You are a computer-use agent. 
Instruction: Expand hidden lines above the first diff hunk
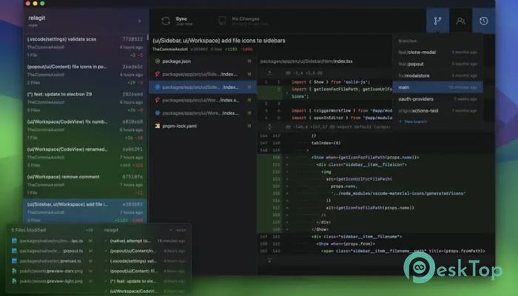pyautogui.click(x=269, y=73)
